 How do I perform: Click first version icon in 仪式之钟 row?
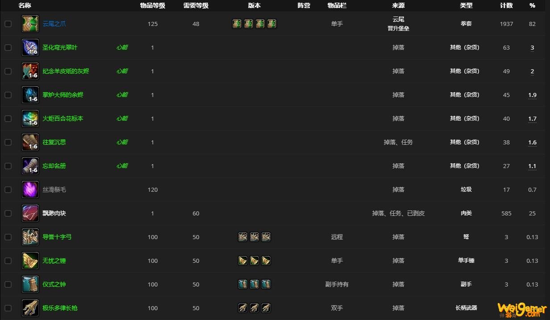click(243, 284)
